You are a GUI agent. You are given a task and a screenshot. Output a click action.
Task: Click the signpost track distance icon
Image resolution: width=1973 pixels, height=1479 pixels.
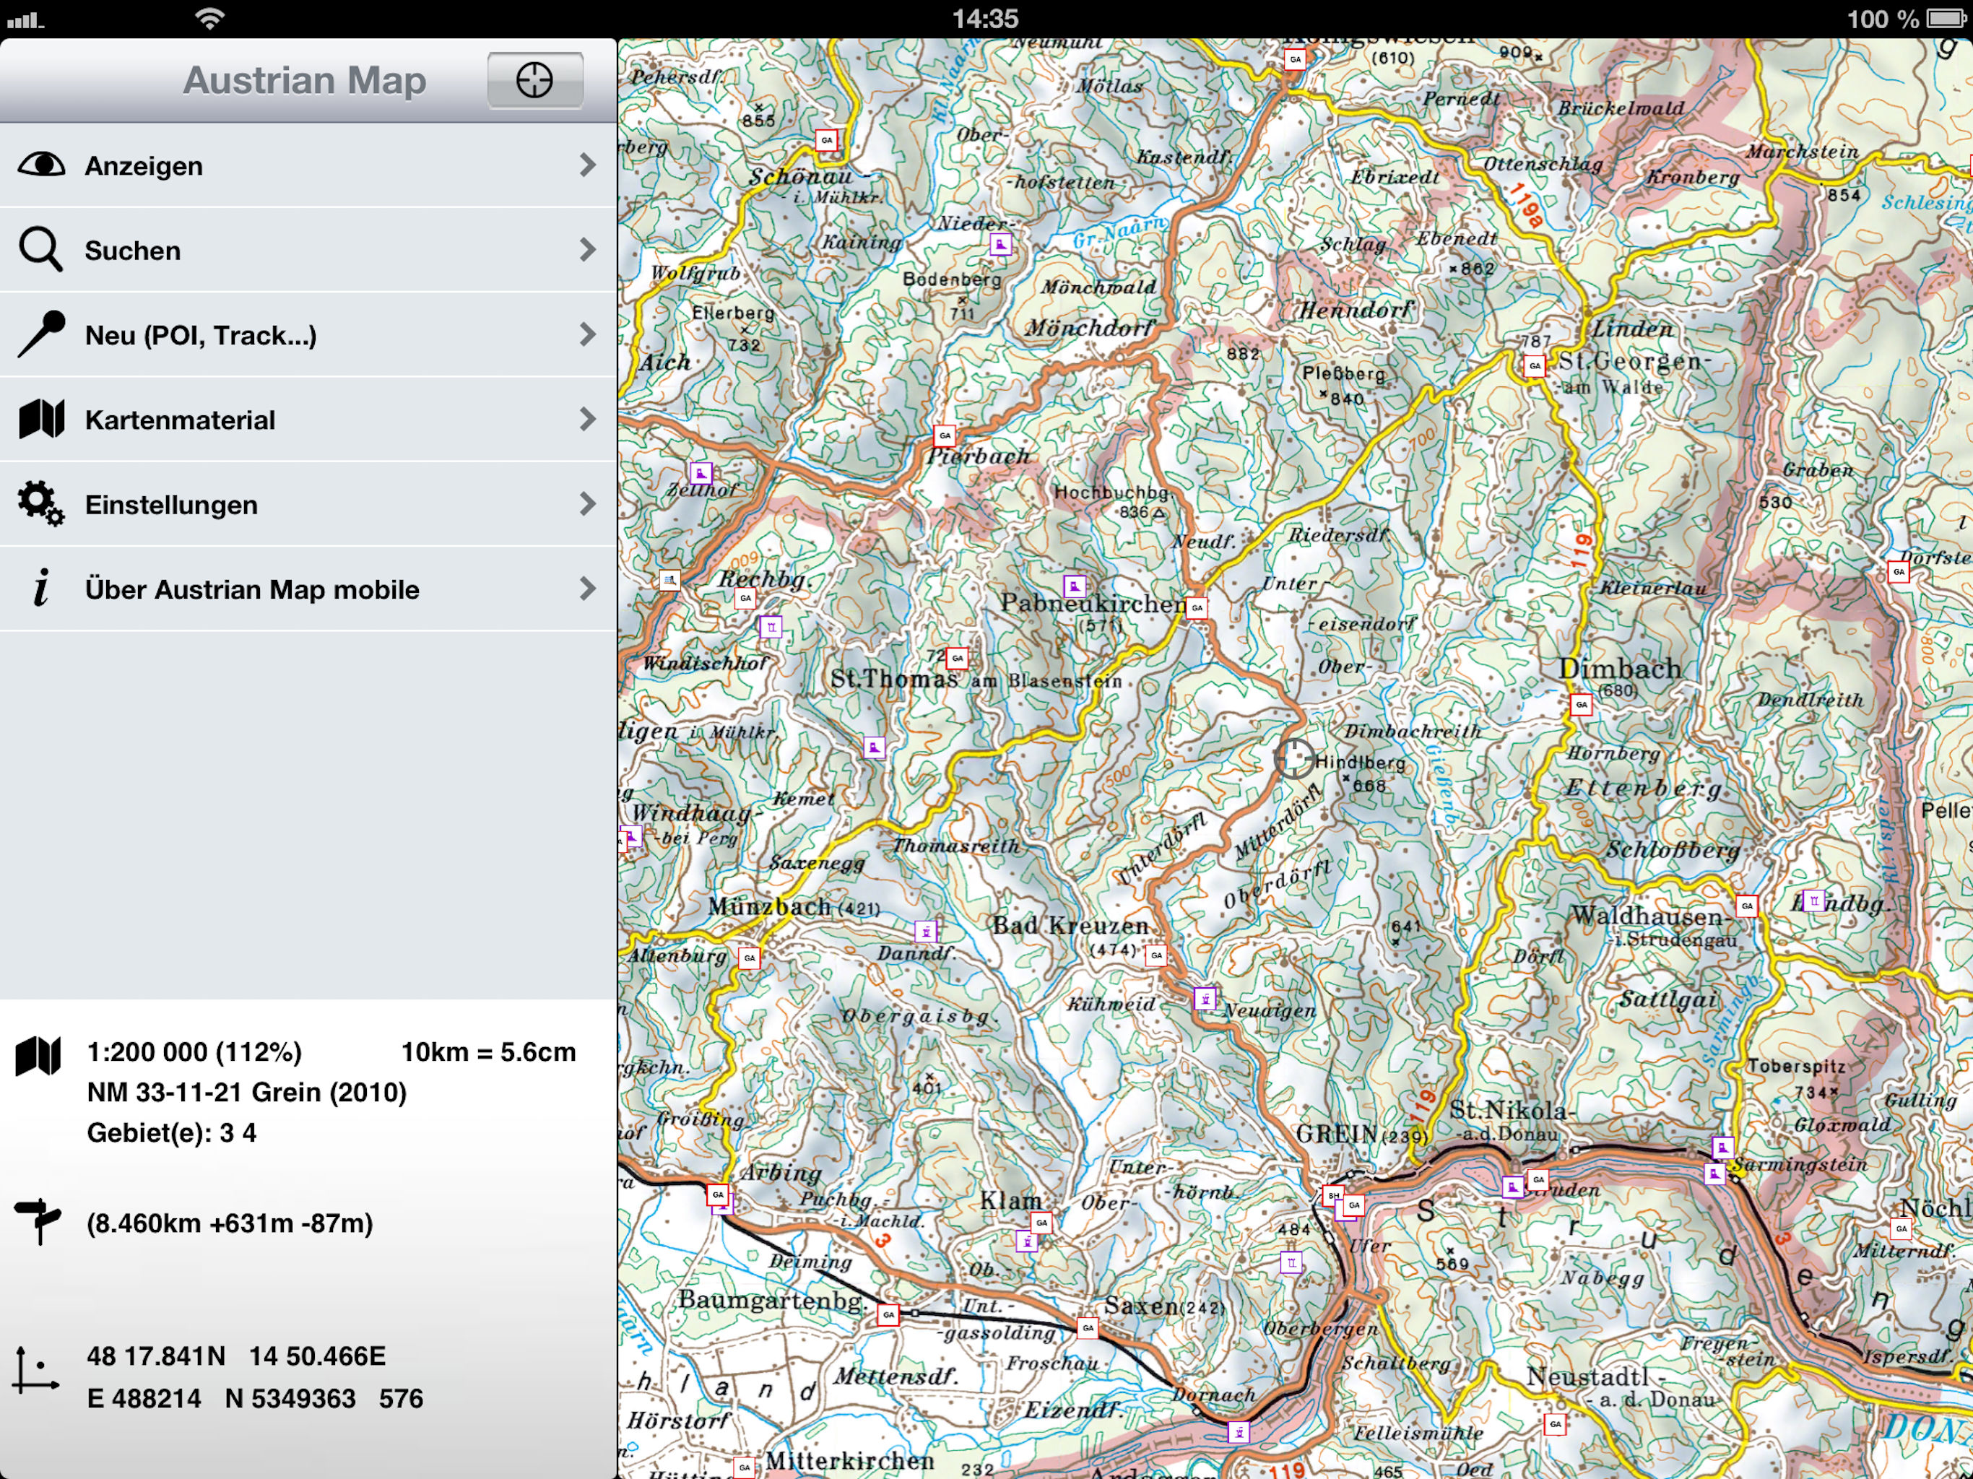38,1221
